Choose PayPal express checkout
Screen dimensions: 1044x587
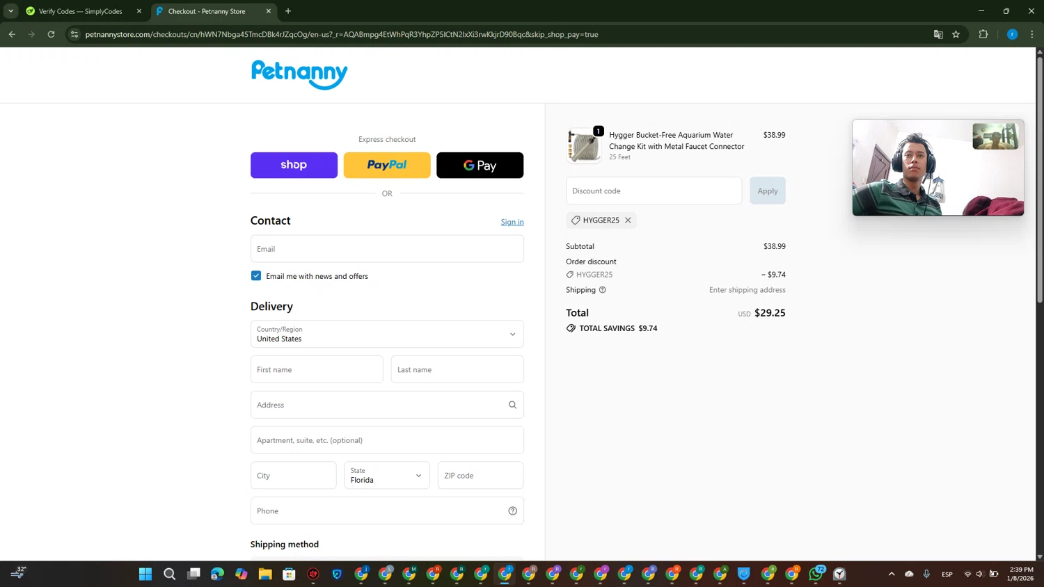point(387,165)
